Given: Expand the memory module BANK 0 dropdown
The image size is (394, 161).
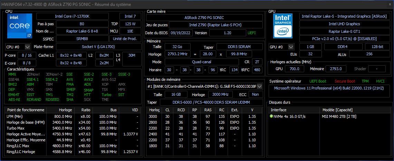Looking at the screenshot, I should pos(260,86).
